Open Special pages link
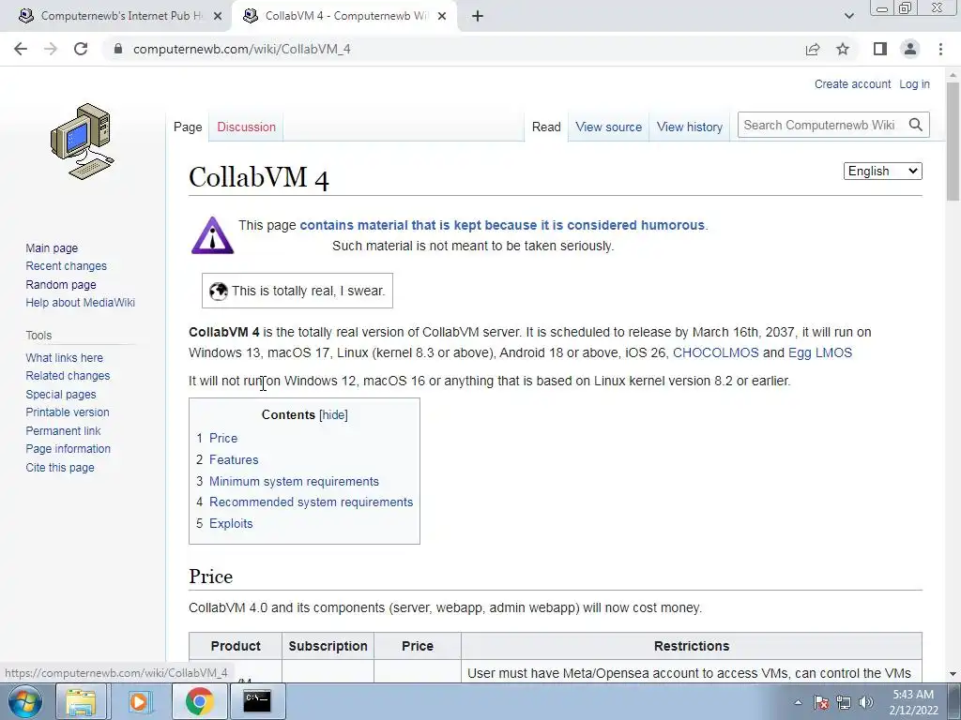Screen dimensions: 961x720 click(x=61, y=395)
